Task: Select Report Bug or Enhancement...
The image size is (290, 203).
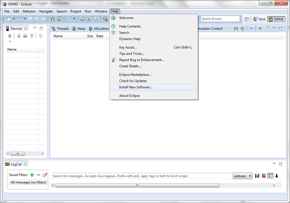Action: [x=154, y=60]
